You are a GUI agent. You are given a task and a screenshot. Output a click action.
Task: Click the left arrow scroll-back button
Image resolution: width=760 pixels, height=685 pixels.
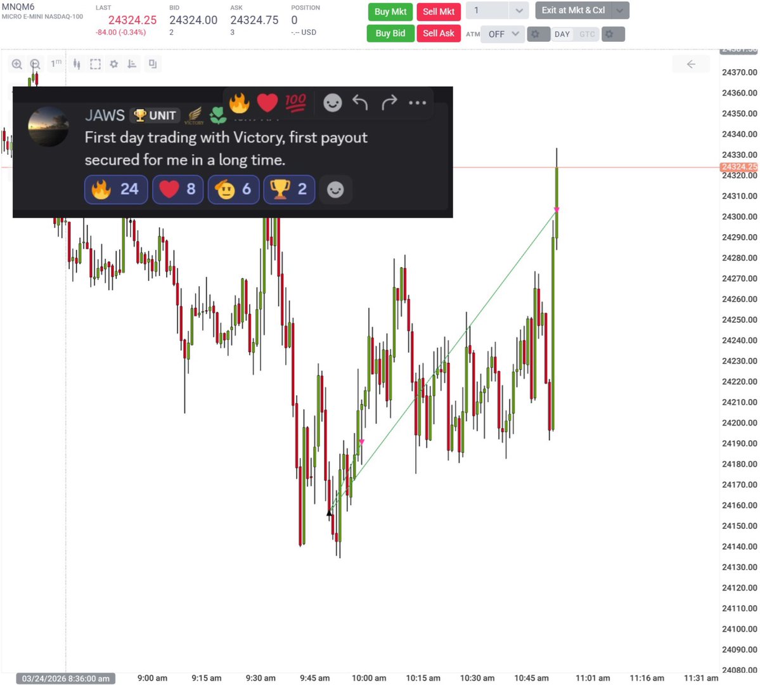click(x=691, y=64)
